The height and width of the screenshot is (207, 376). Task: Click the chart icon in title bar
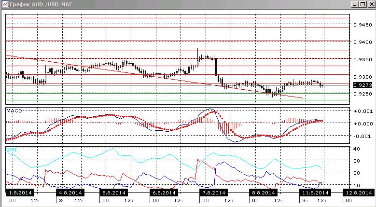[5, 4]
